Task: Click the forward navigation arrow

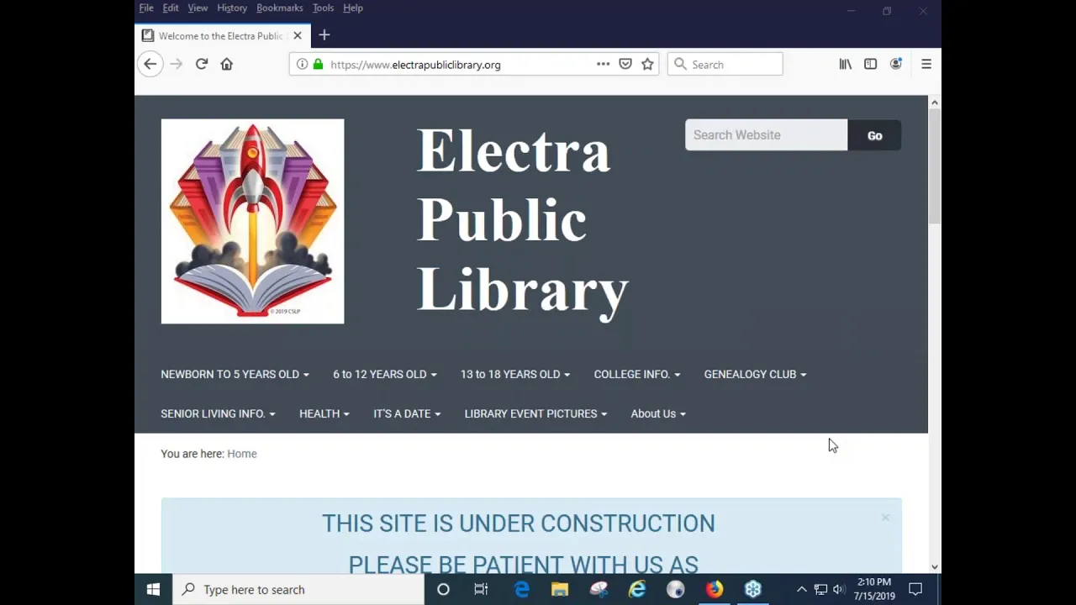Action: (177, 64)
